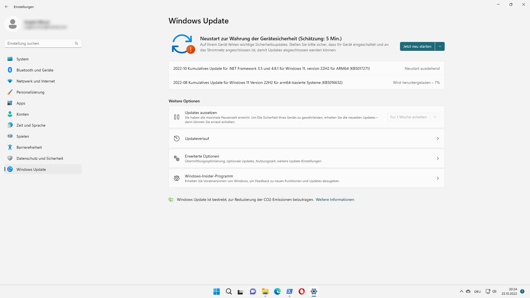Click the Windows Update sync sidebar icon
This screenshot has width=530, height=298.
[10, 169]
